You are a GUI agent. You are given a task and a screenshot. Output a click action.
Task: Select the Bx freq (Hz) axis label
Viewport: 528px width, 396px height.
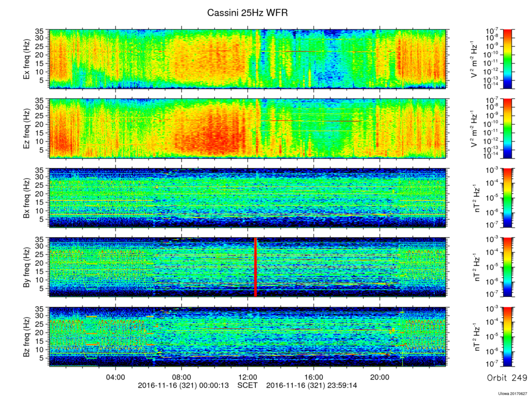27,198
